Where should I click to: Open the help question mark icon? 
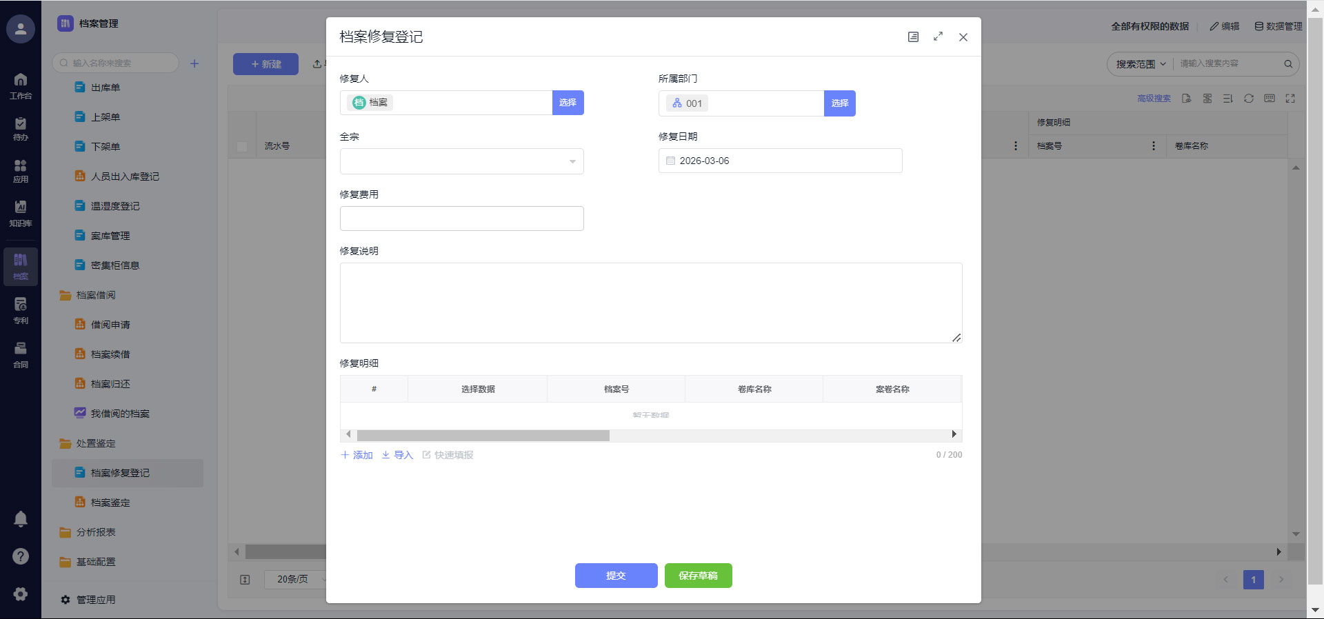coord(21,556)
